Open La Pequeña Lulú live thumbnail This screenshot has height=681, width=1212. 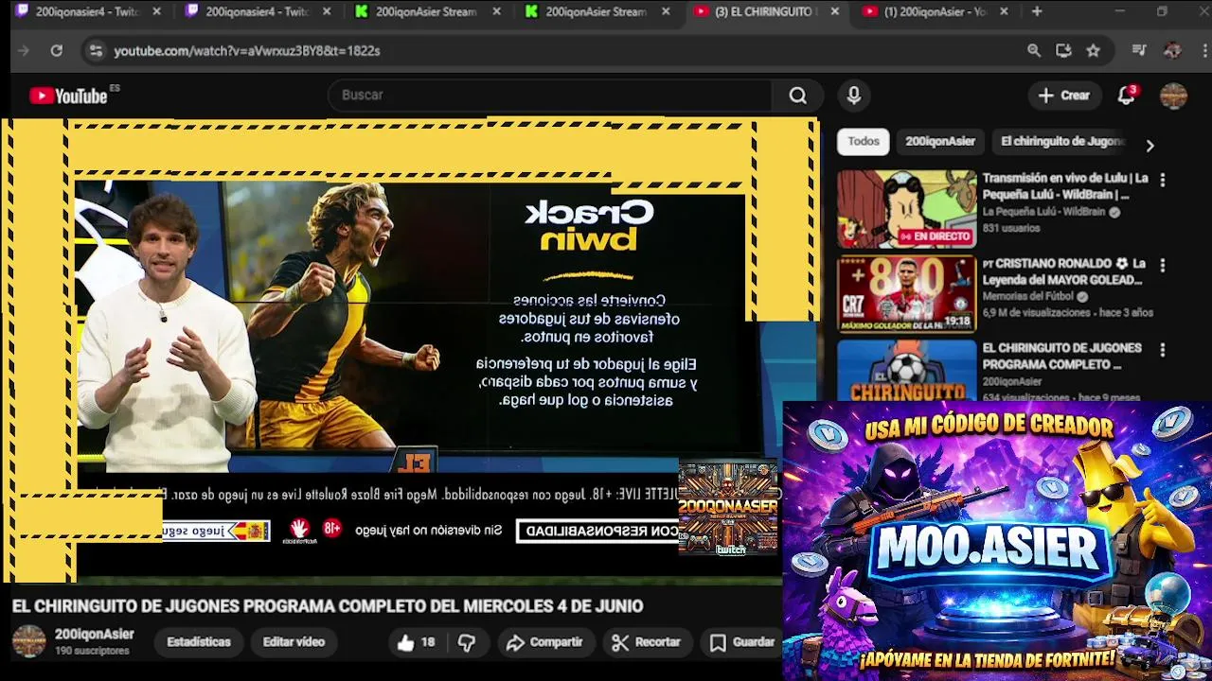tap(906, 209)
